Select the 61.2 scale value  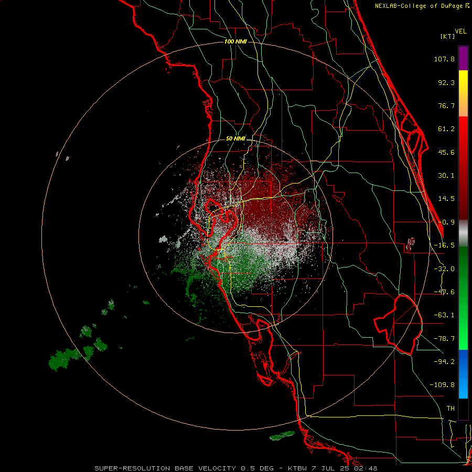click(446, 129)
